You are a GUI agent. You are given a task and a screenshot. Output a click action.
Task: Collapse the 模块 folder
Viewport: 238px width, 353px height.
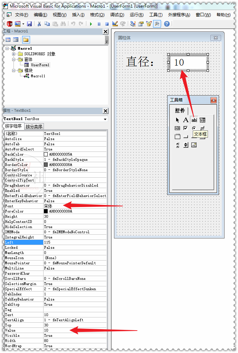pyautogui.click(x=13, y=70)
